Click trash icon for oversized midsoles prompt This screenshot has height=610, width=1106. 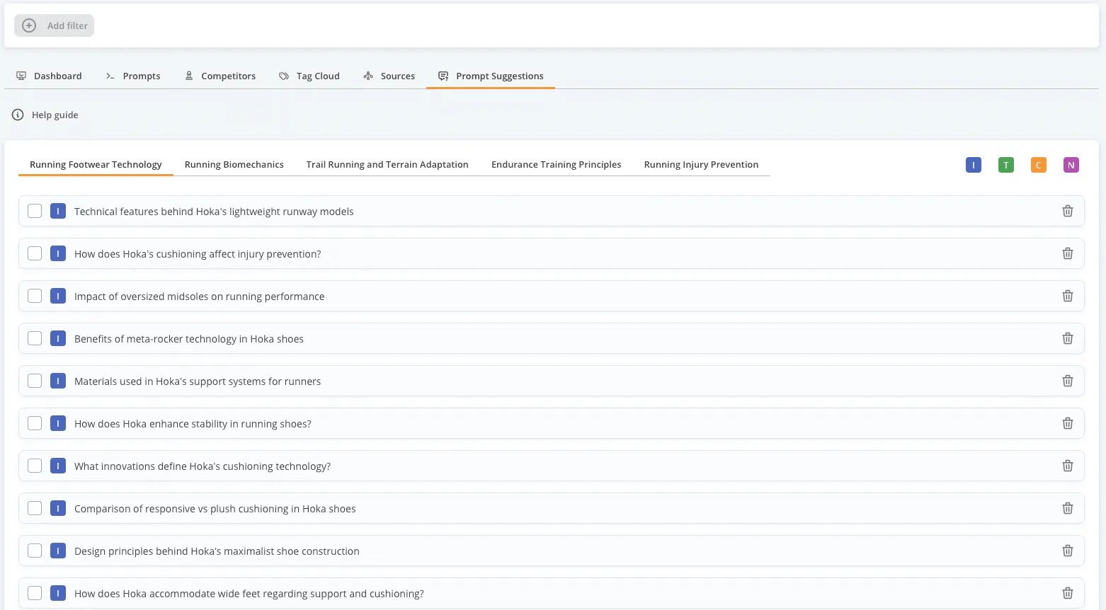click(1067, 296)
